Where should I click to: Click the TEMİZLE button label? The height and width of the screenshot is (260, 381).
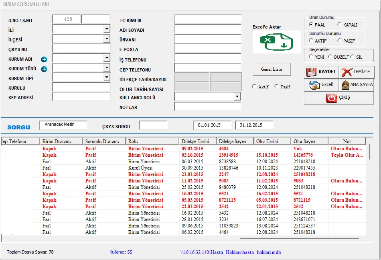pyautogui.click(x=362, y=72)
